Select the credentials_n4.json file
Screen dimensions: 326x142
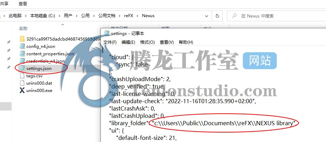coord(45,61)
